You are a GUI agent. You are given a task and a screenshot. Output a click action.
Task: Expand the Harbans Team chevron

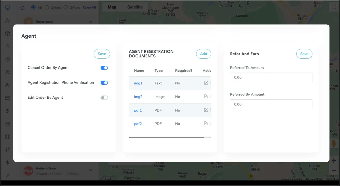point(90,170)
